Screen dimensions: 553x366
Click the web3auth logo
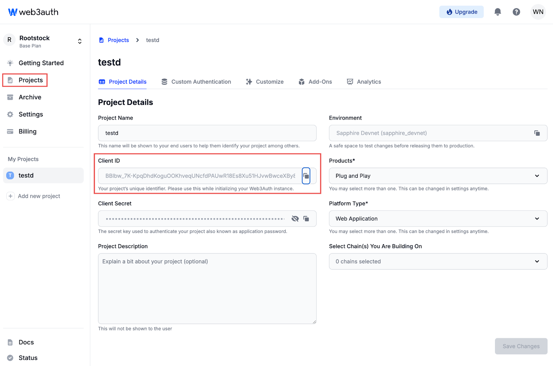(x=33, y=12)
